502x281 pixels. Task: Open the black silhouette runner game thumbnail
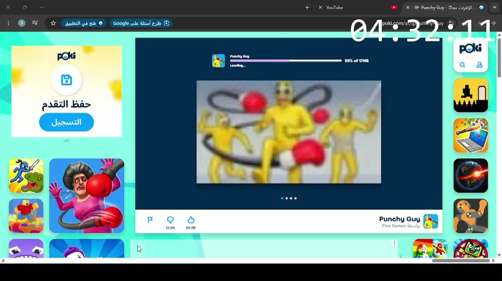pyautogui.click(x=471, y=95)
